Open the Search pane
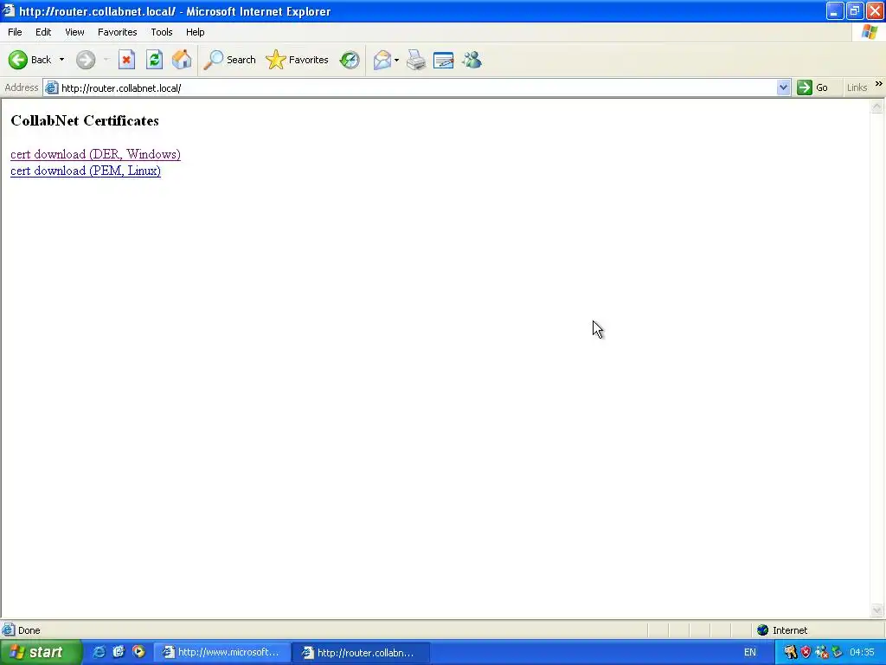Image resolution: width=886 pixels, height=665 pixels. (x=229, y=60)
